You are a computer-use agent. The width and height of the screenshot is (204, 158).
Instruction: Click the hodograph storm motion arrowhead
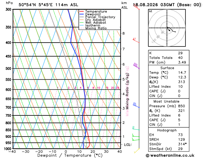(169, 30)
